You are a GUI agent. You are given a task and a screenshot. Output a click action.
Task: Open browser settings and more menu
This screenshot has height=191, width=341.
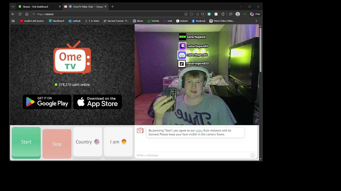pyautogui.click(x=245, y=14)
